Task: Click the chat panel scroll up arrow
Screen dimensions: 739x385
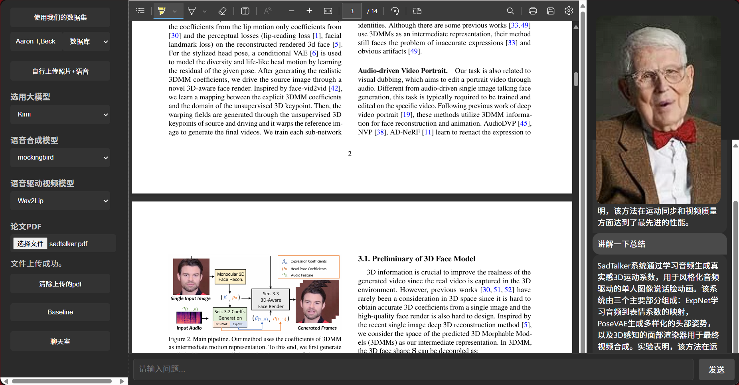Action: pos(736,145)
